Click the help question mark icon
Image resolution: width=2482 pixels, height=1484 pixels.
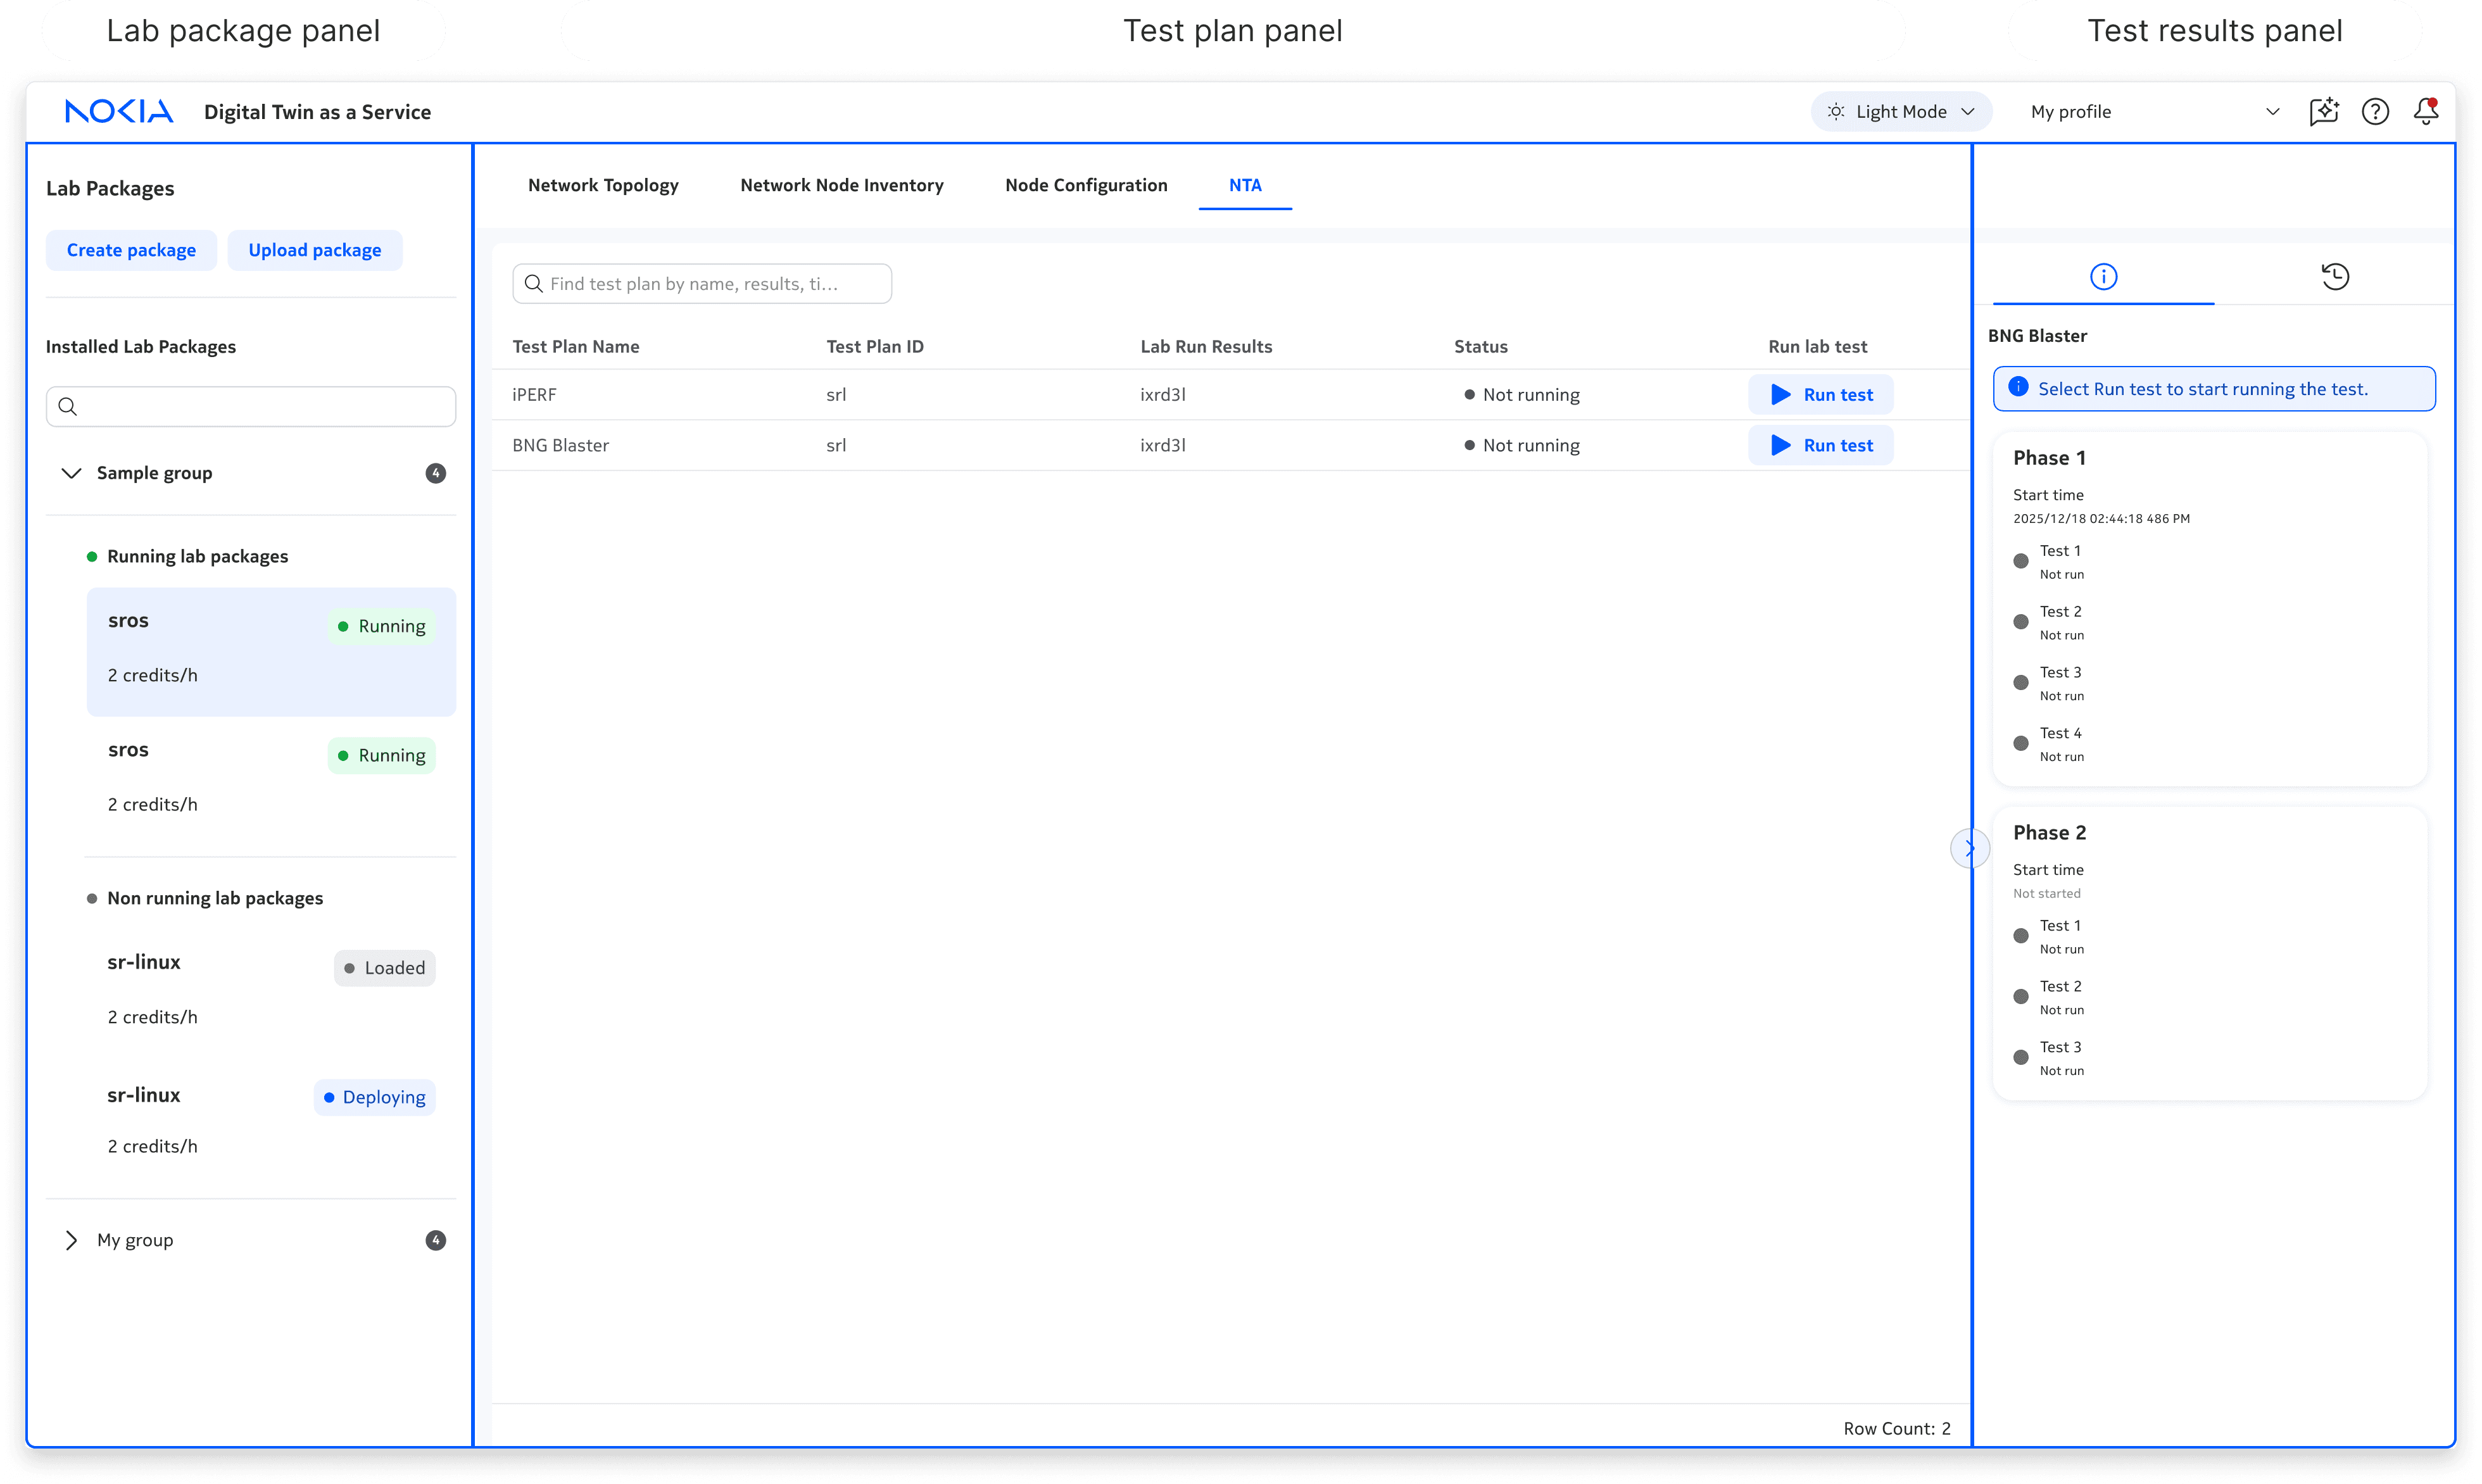point(2375,111)
